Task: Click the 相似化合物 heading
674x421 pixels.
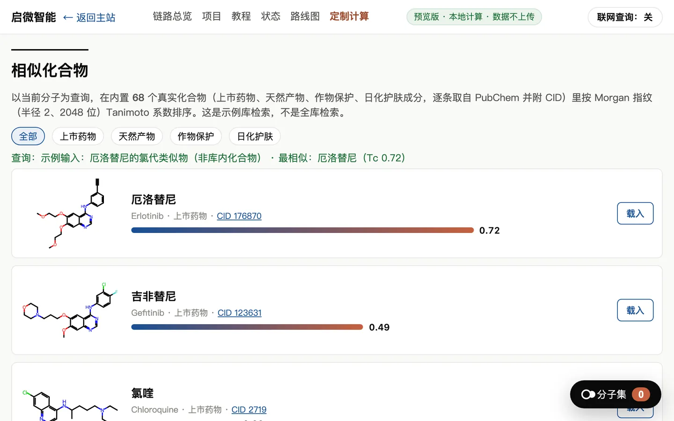Action: [50, 71]
